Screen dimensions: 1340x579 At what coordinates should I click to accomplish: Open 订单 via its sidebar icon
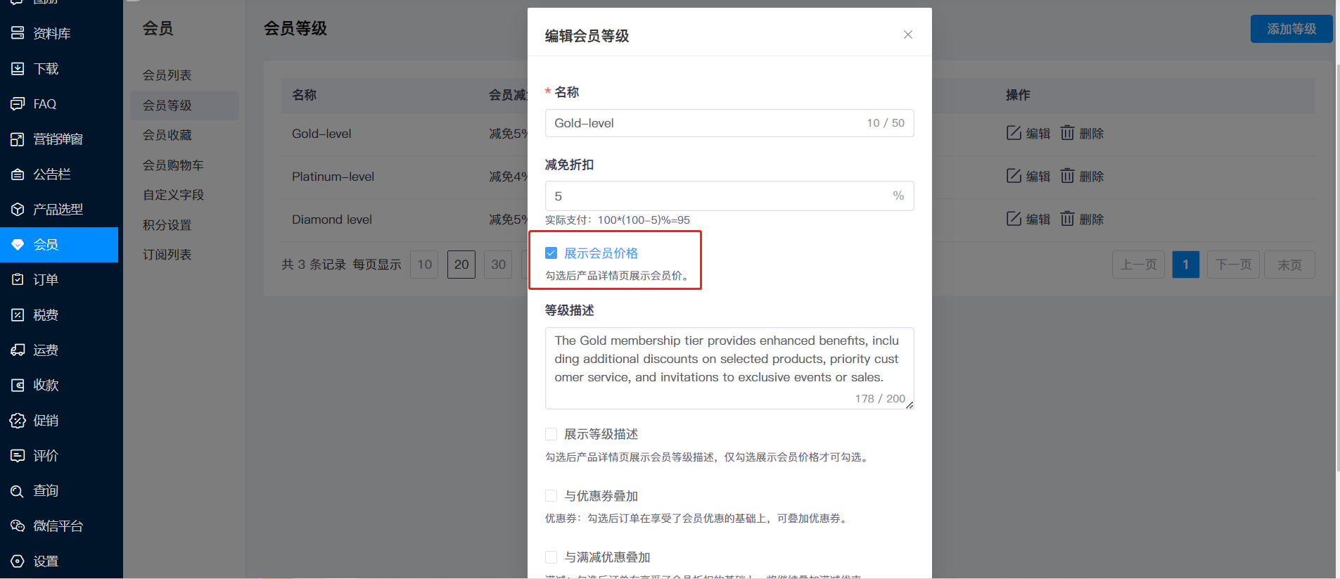tap(18, 280)
